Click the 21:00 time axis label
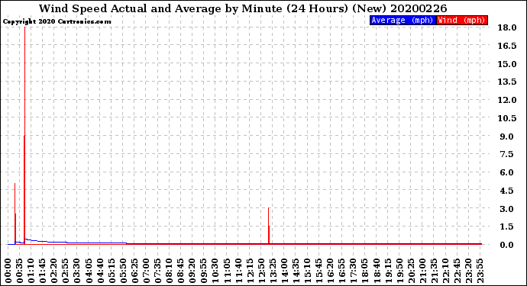Image resolution: width=527 pixels, height=286 pixels. pos(422,271)
